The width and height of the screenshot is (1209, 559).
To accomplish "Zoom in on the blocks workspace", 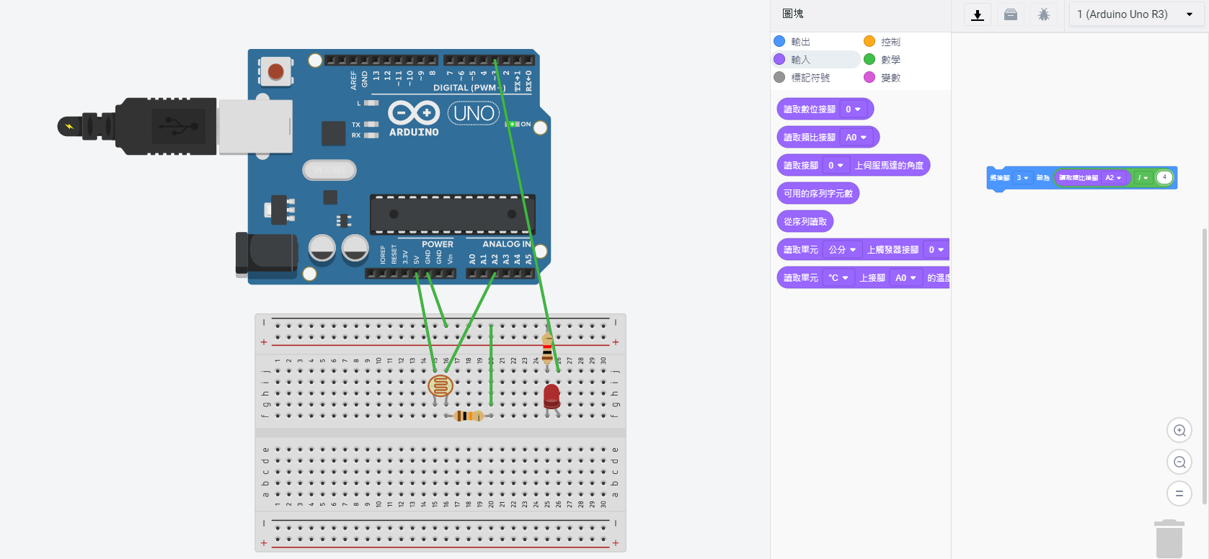I will click(x=1179, y=430).
